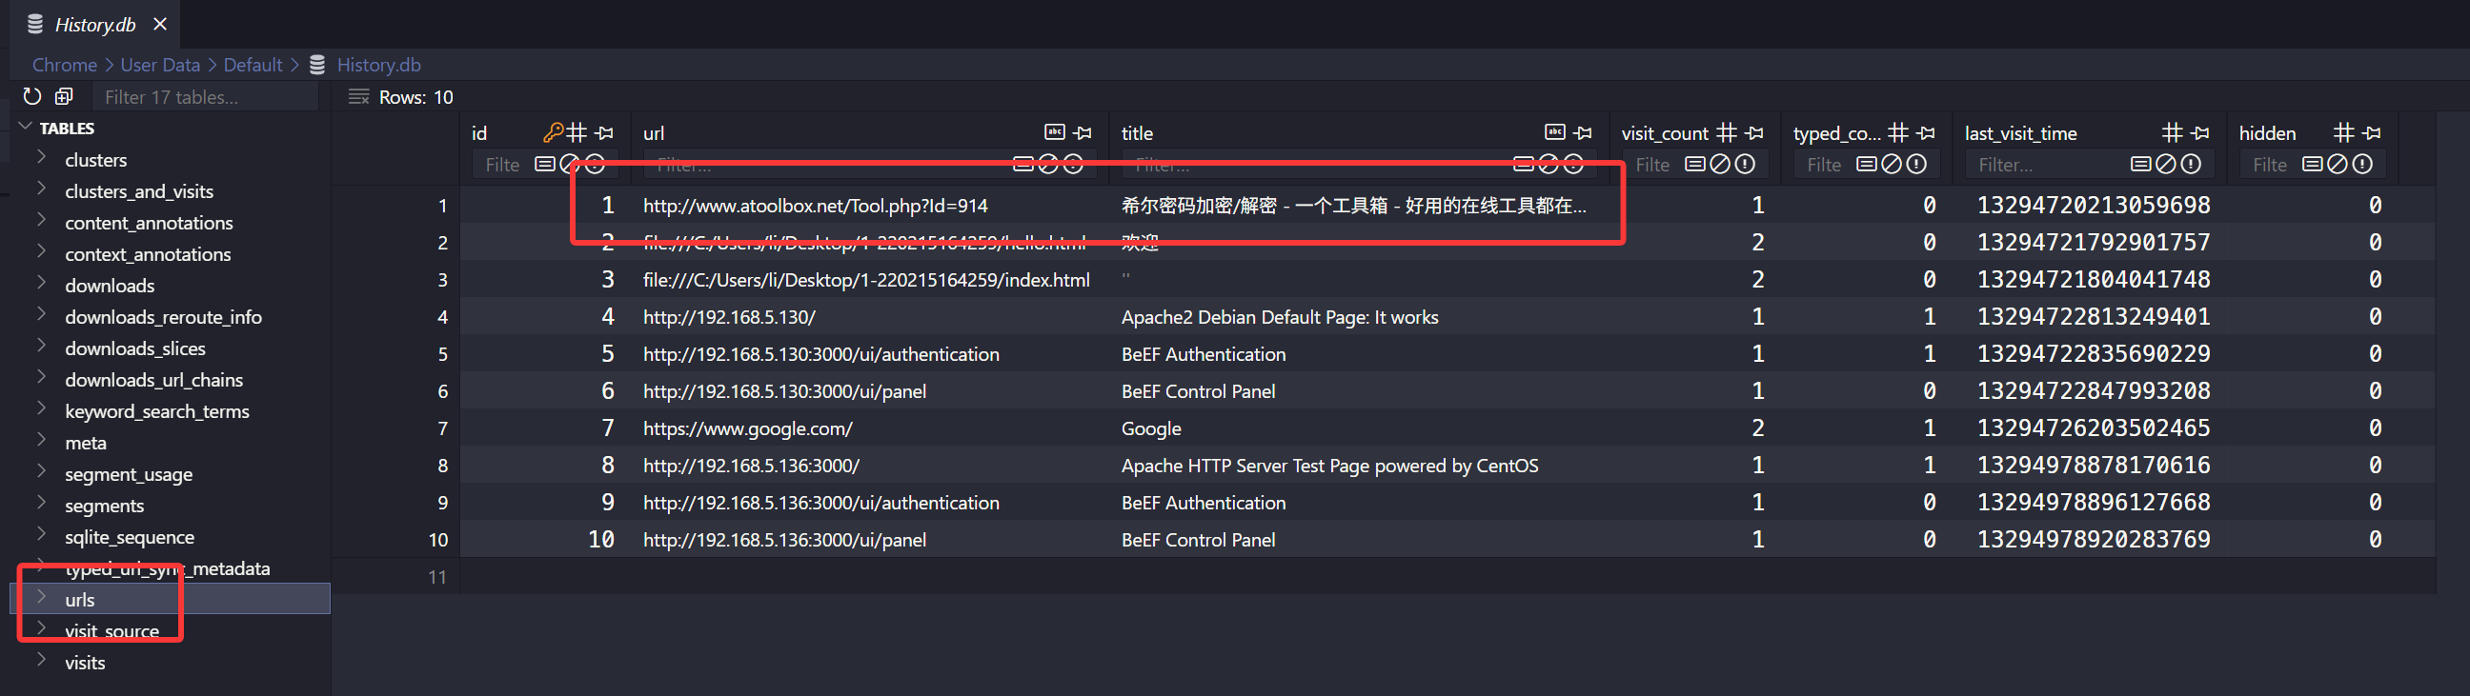Toggle the exclamation option in hidden filter
The width and height of the screenshot is (2470, 696).
[x=2362, y=164]
